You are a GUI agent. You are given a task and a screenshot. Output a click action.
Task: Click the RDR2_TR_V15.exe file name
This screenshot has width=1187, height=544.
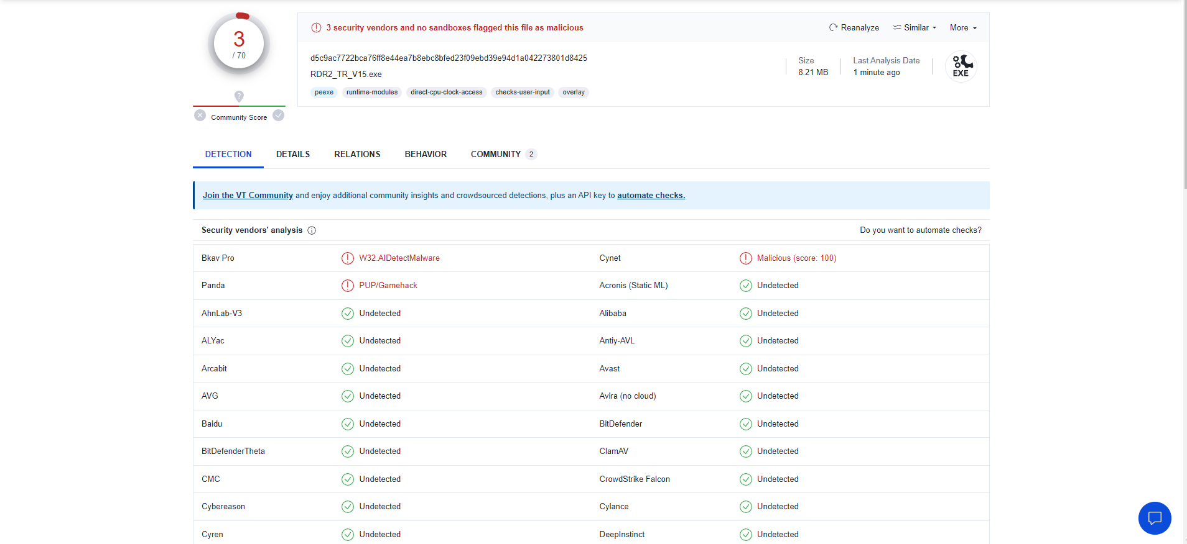point(346,74)
